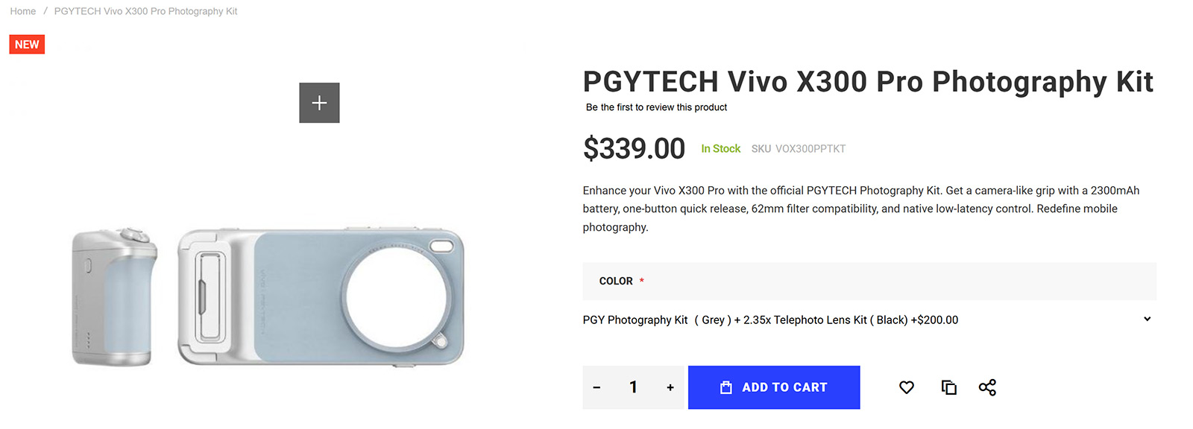Click the In Stock status label
The height and width of the screenshot is (429, 1193).
(720, 149)
